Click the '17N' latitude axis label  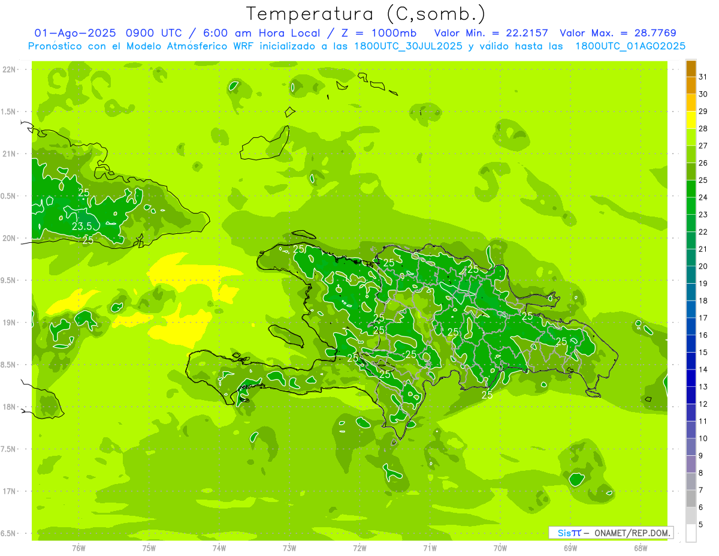click(10, 491)
